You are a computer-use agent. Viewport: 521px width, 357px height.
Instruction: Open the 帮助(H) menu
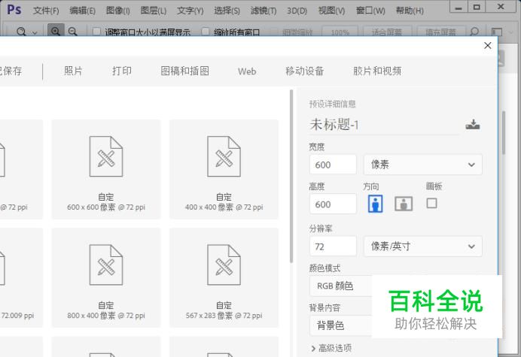pyautogui.click(x=410, y=11)
